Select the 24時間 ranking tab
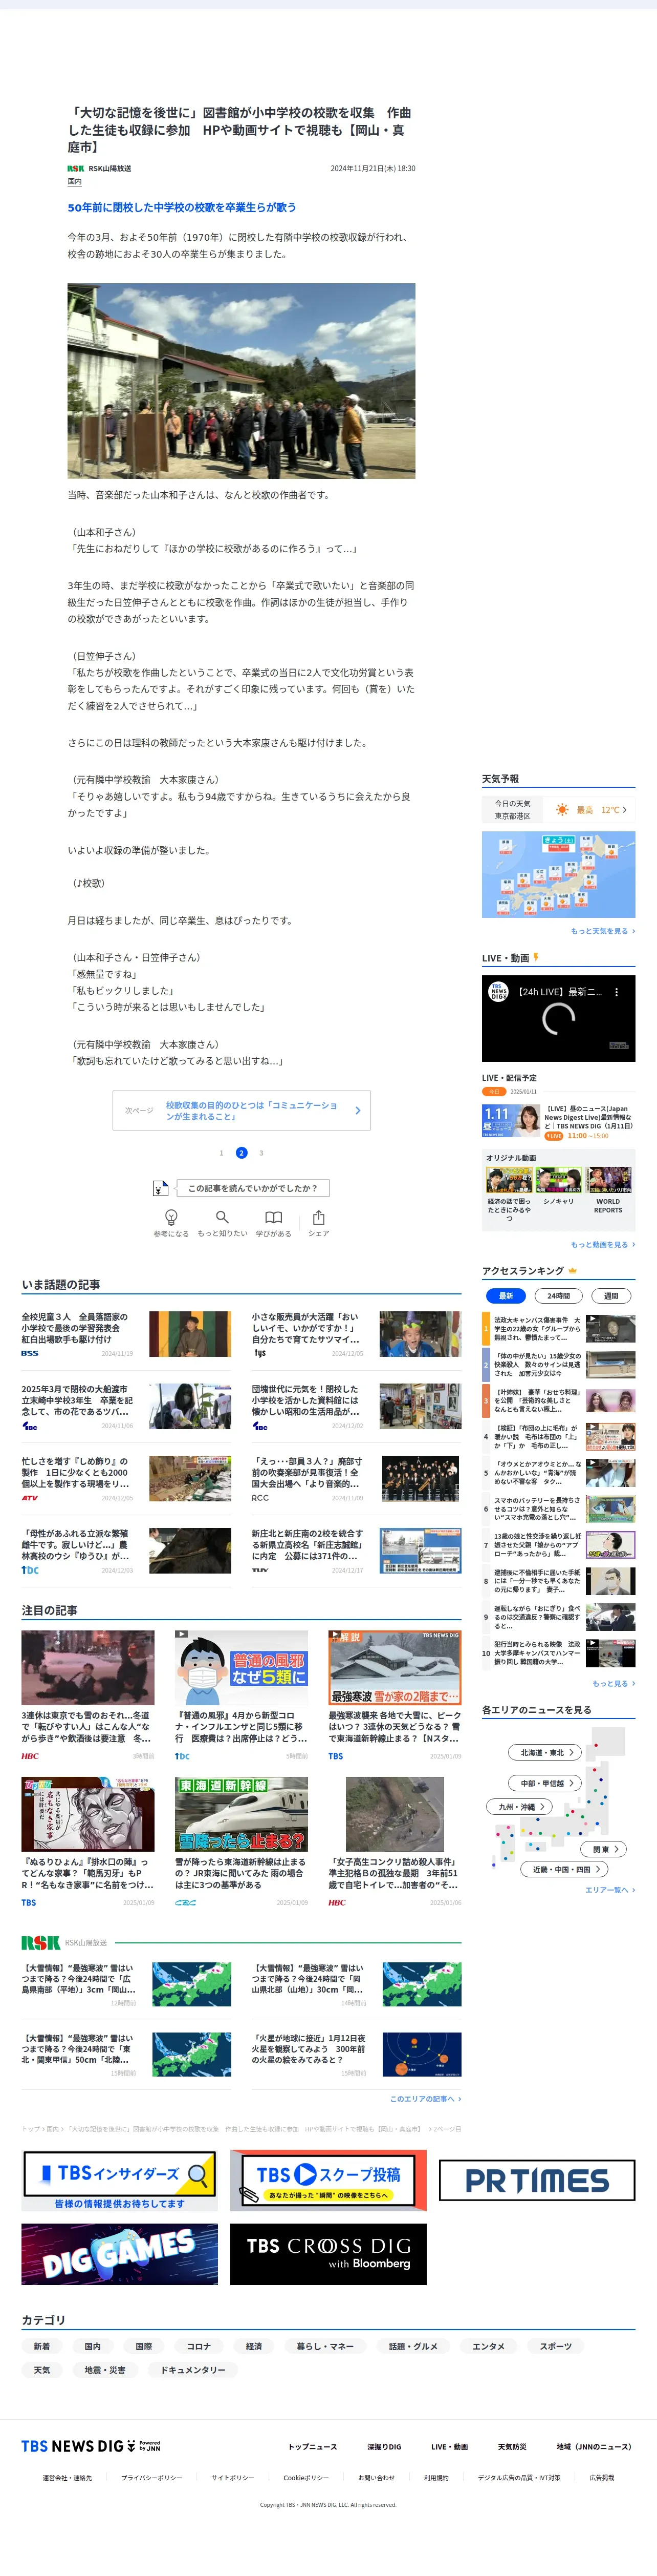Image resolution: width=657 pixels, height=2576 pixels. (558, 1295)
